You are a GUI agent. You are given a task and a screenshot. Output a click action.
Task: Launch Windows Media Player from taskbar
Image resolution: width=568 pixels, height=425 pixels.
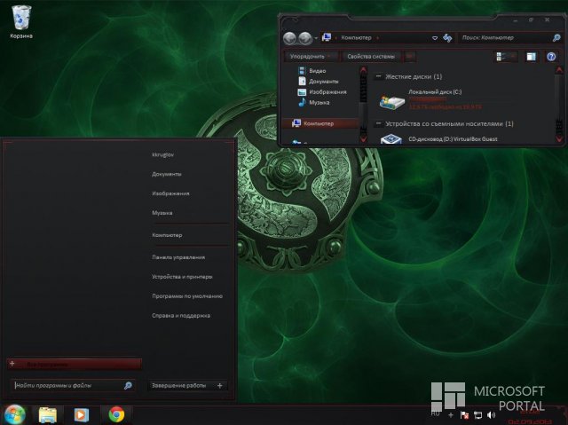pos(81,415)
